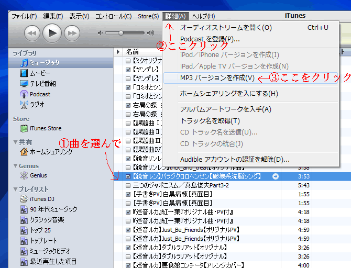Collapse the Genius sidebar section
The height and width of the screenshot is (268, 351).
pyautogui.click(x=16, y=166)
